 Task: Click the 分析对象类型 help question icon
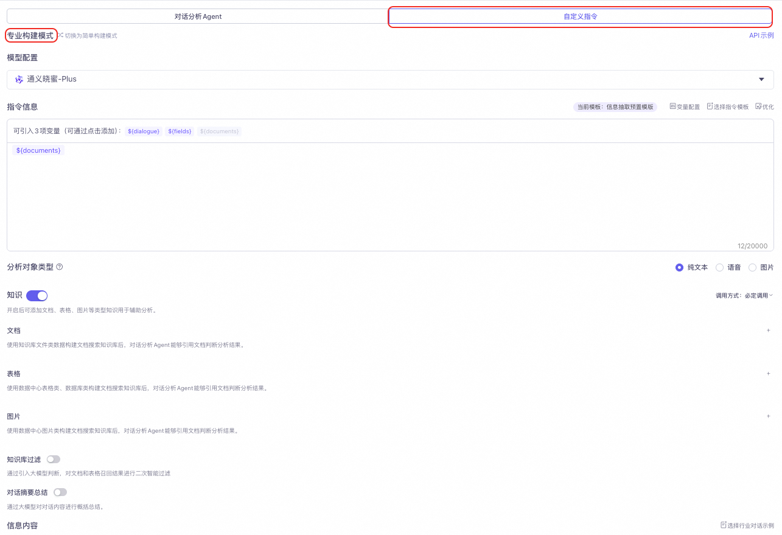60,267
